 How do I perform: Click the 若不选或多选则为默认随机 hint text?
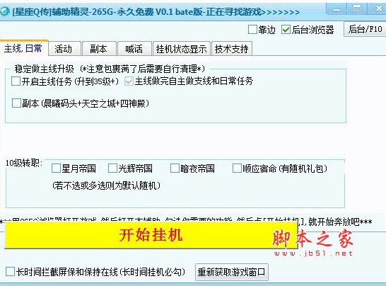[106, 185]
